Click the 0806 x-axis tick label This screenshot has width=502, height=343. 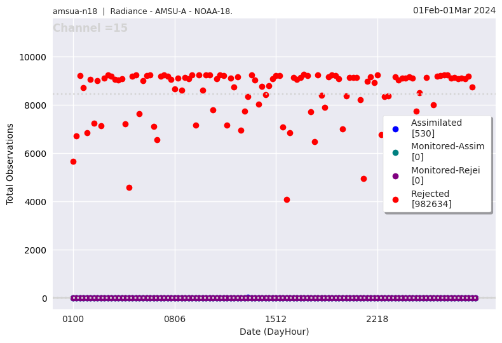pyautogui.click(x=175, y=319)
